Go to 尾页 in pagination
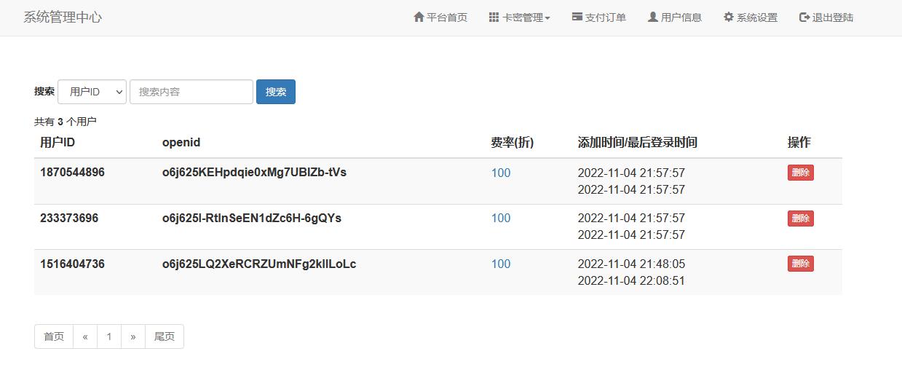This screenshot has height=378, width=902. (165, 336)
